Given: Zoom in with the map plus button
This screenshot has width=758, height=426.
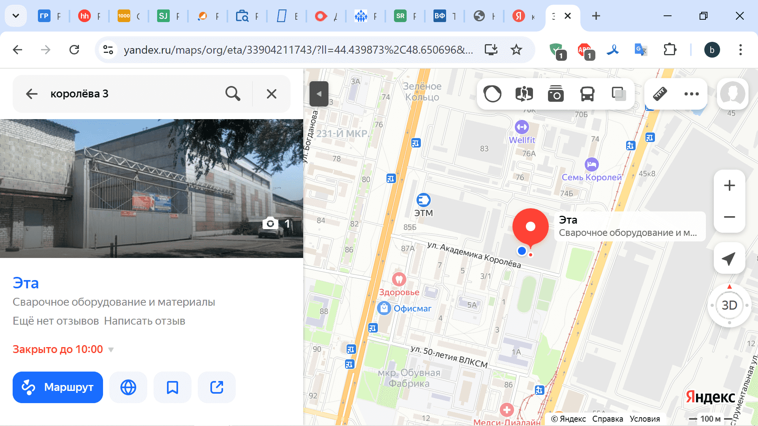Looking at the screenshot, I should click(729, 185).
